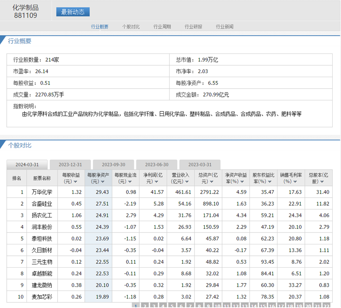This screenshot has height=308, width=341.
Task: Go to page 2 of the table
Action: tap(145, 305)
